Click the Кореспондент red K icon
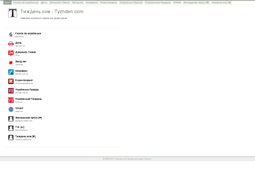Image resolution: width=255 pixels, height=191 pixels. (11, 81)
